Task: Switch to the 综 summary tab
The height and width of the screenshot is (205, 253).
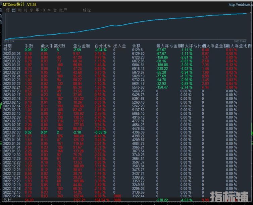Action: tap(7, 10)
